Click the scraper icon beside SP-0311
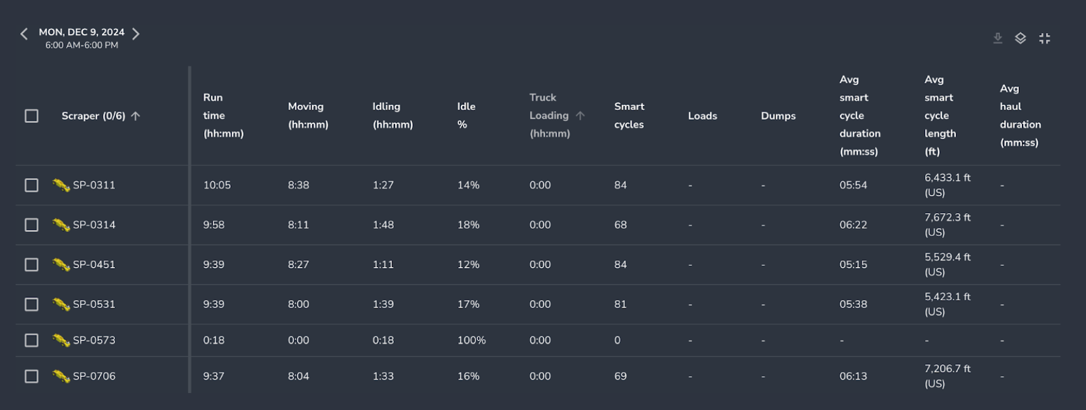 tap(61, 186)
